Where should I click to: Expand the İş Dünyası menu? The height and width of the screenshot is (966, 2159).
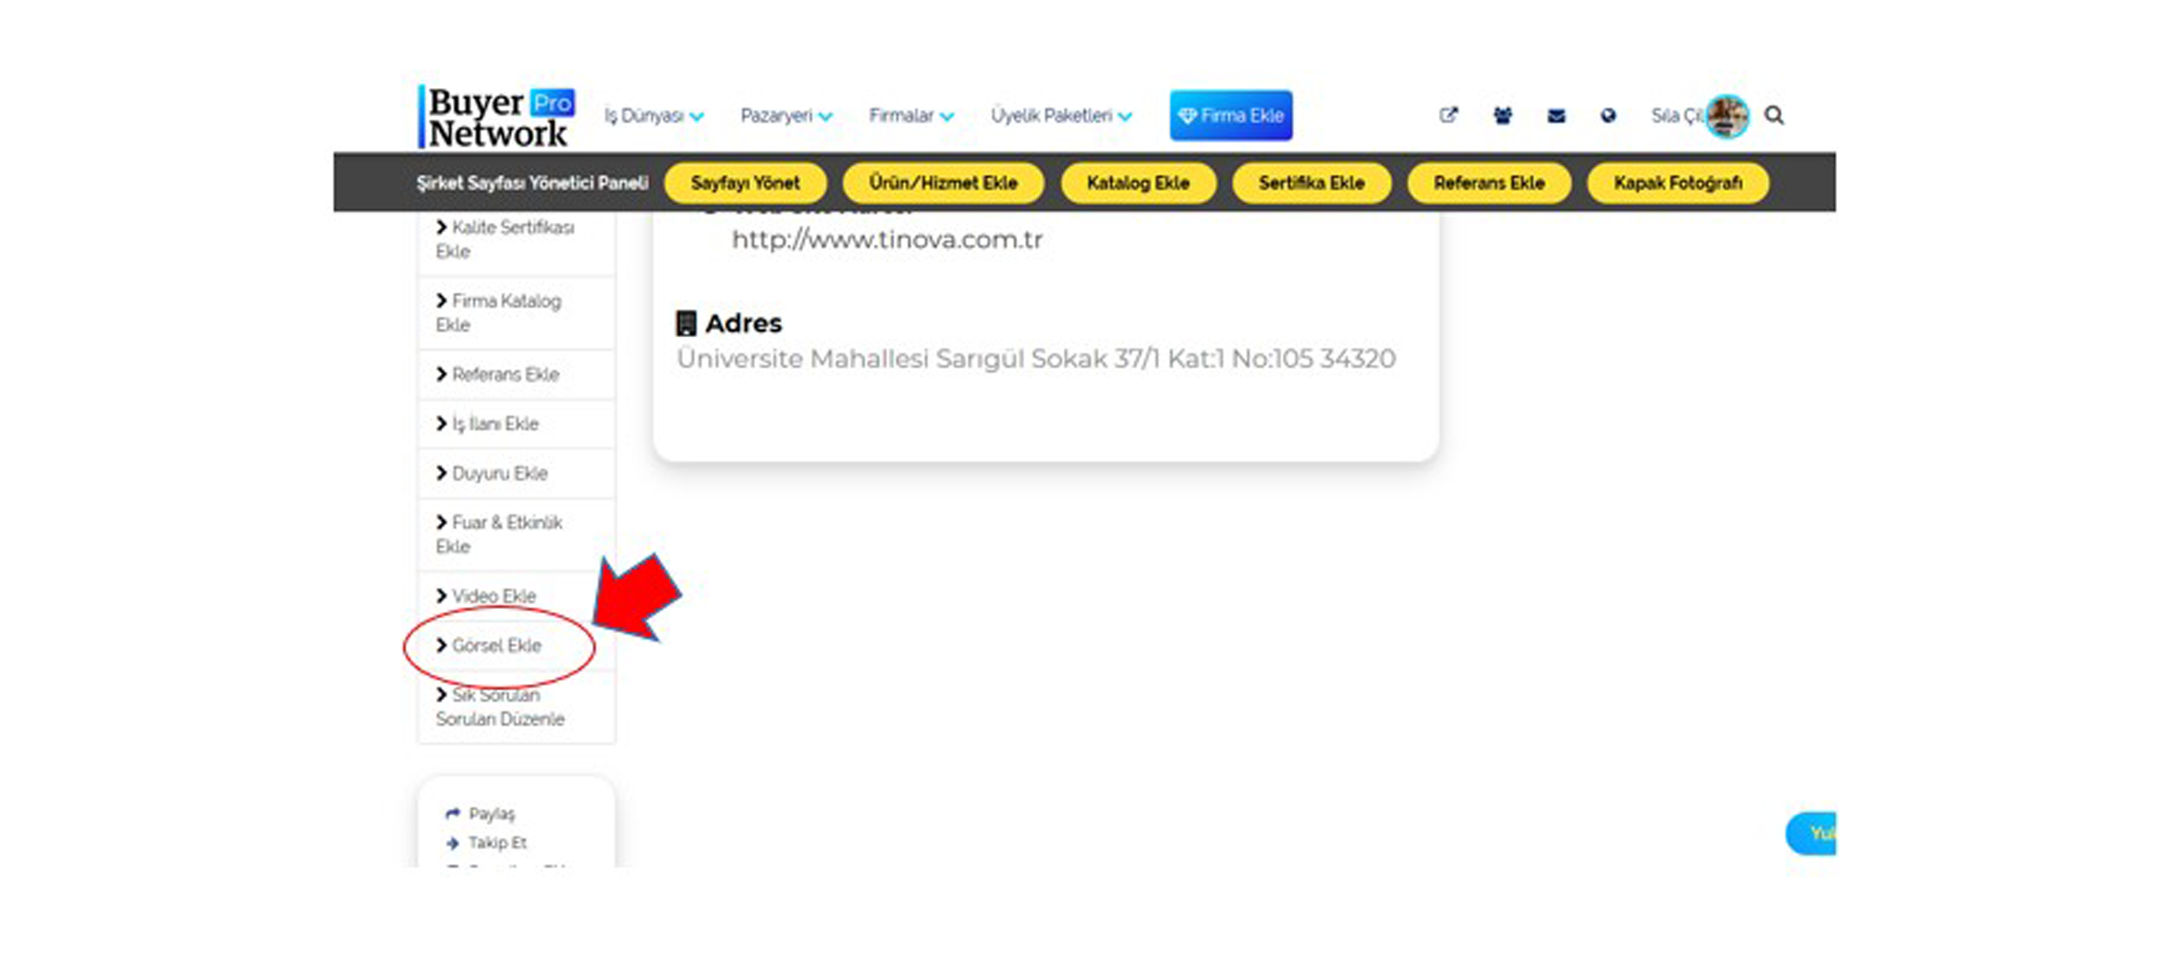[653, 116]
